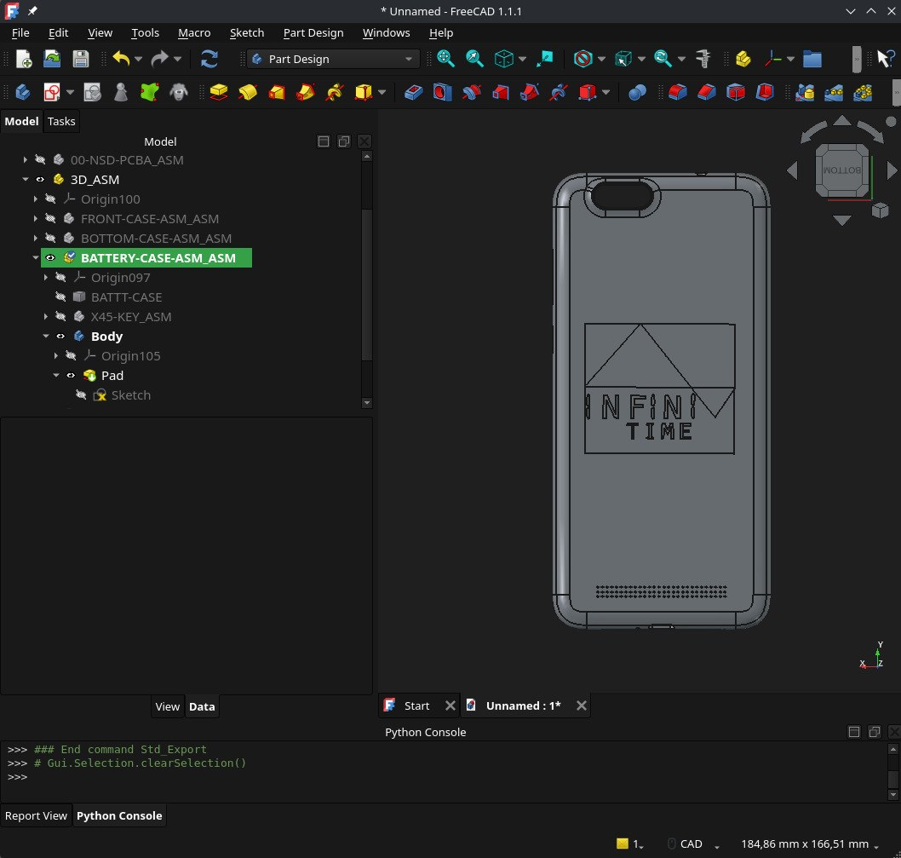Select the Pad tool icon
Screen dimensions: 901x858
[218, 92]
